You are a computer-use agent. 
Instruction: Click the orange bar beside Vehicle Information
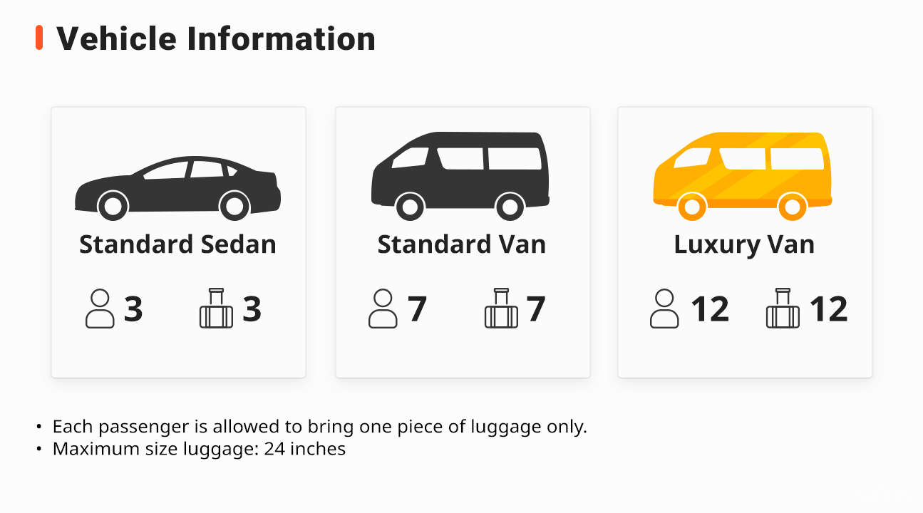pyautogui.click(x=39, y=38)
